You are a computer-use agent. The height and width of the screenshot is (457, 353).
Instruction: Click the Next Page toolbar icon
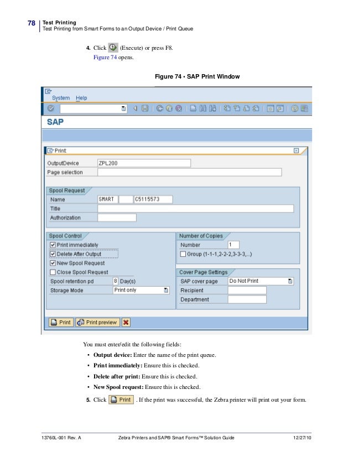coord(246,108)
